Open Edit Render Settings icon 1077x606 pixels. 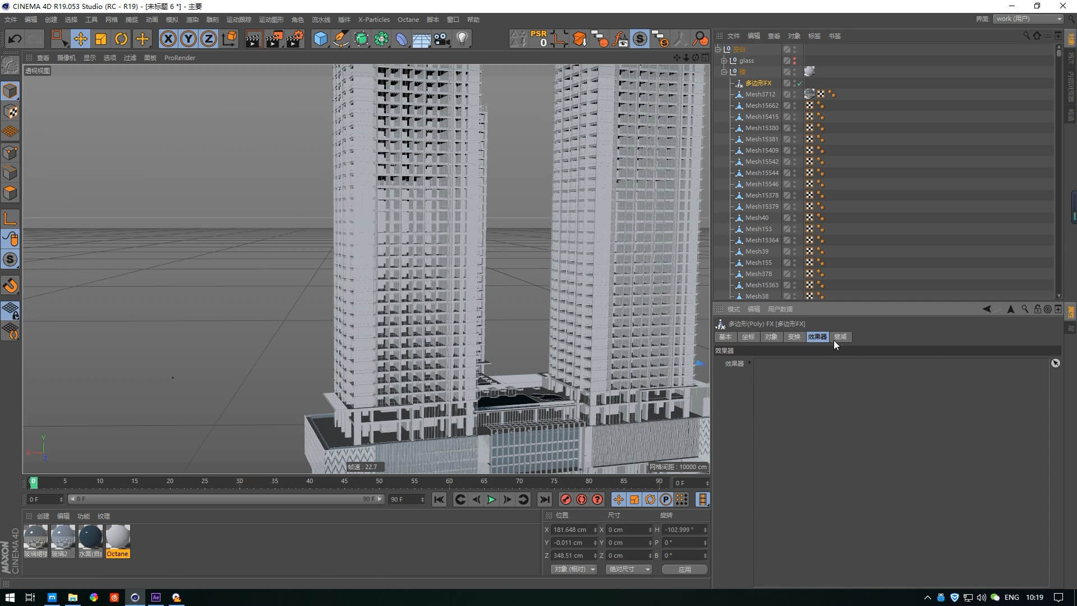[x=294, y=39]
